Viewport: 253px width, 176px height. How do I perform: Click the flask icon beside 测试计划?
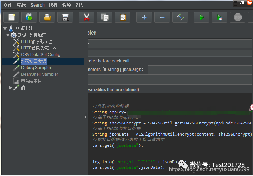pos(11,29)
